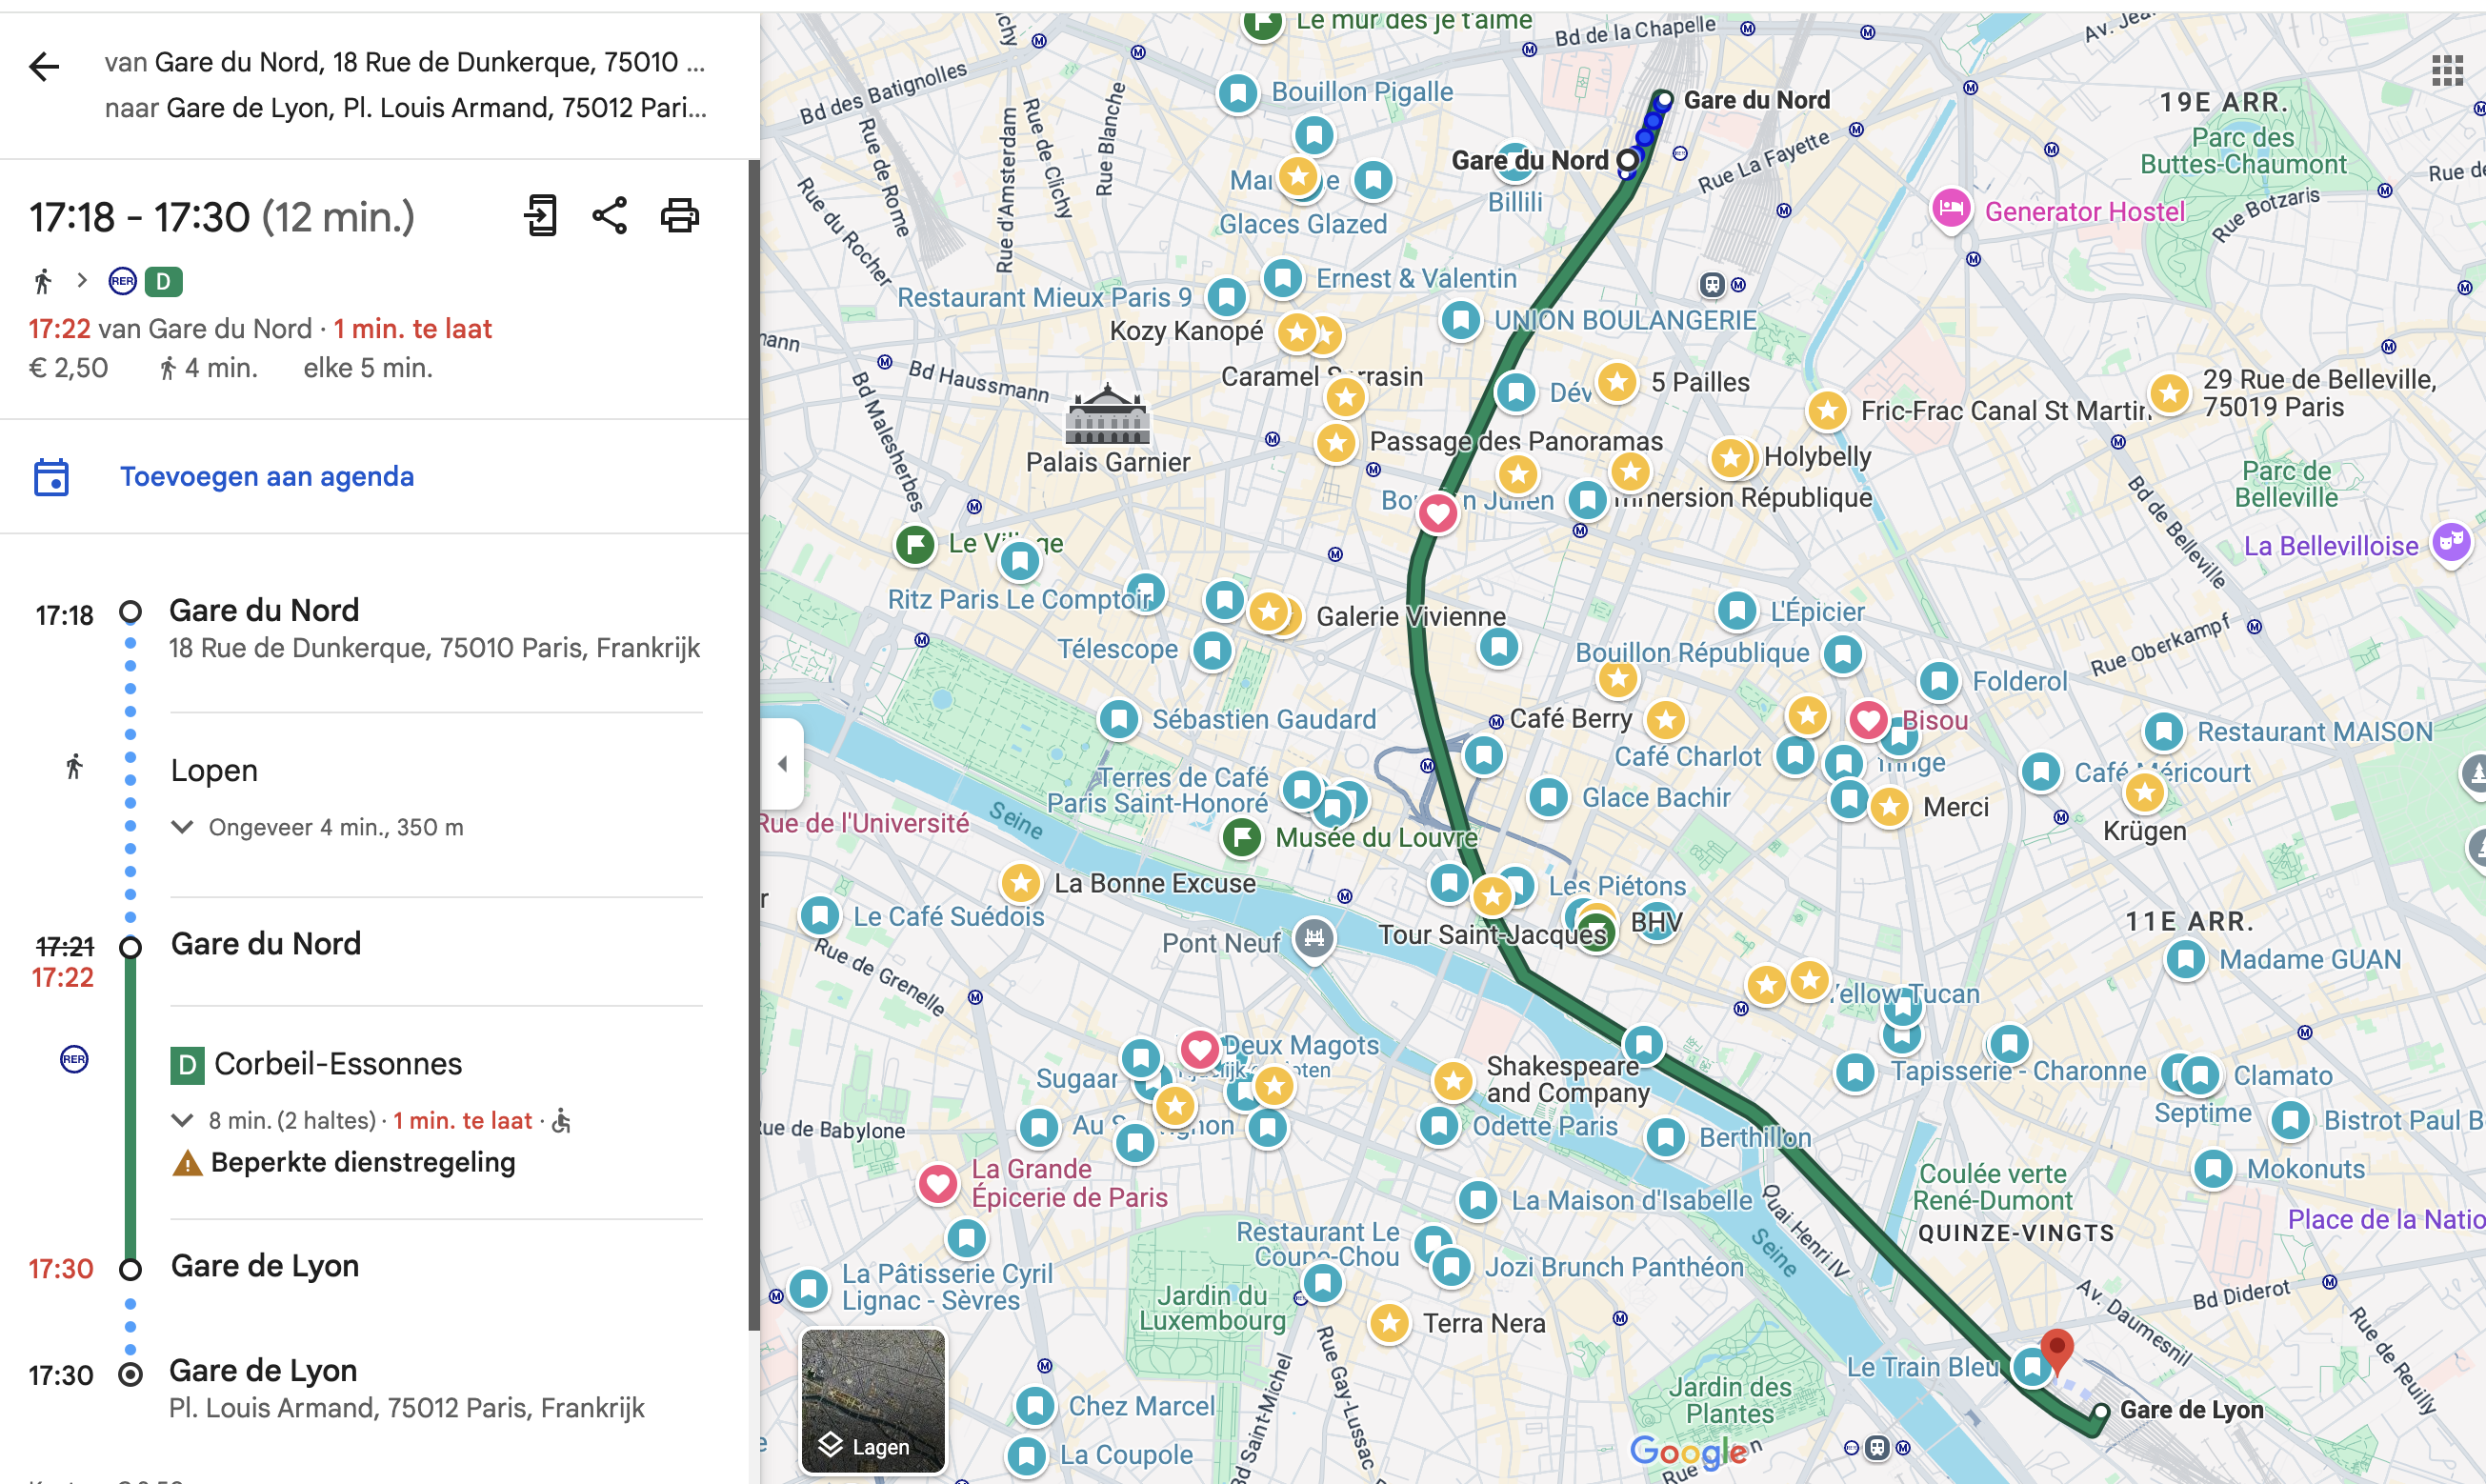The height and width of the screenshot is (1484, 2486).
Task: Click the Gare de Lyon 17:30 final destination
Action: coord(263,1370)
